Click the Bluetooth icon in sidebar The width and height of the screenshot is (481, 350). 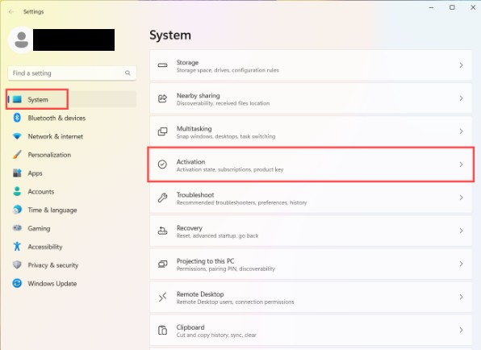click(x=17, y=118)
